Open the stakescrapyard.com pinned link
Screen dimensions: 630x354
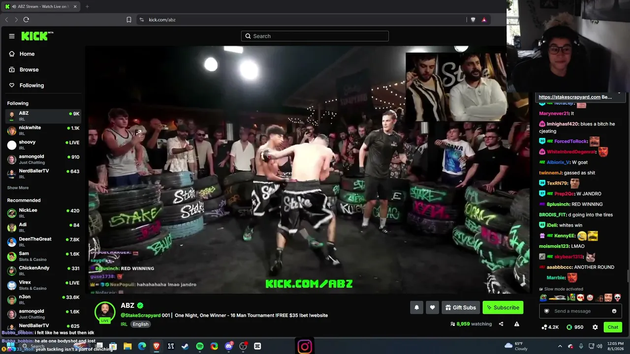click(569, 97)
